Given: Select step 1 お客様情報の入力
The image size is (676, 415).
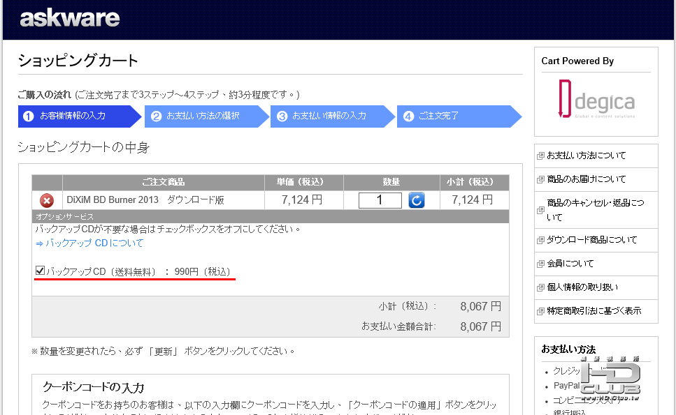Looking at the screenshot, I should (x=79, y=116).
